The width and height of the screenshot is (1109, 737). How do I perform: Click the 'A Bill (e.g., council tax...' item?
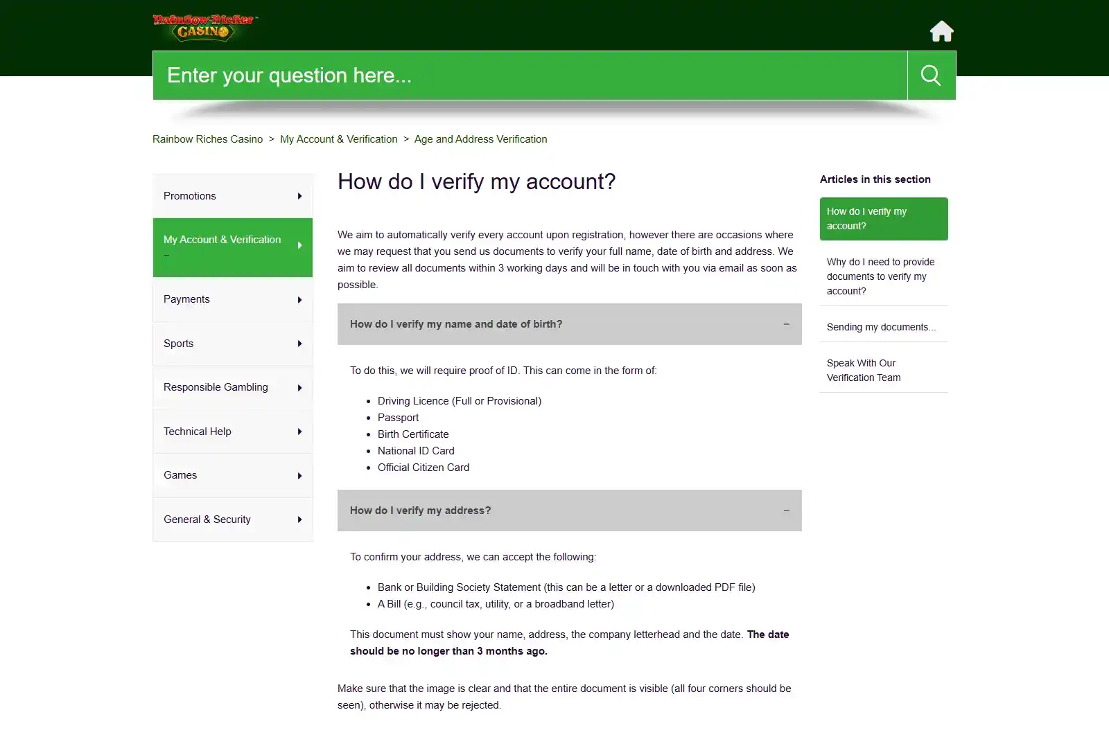coord(496,604)
